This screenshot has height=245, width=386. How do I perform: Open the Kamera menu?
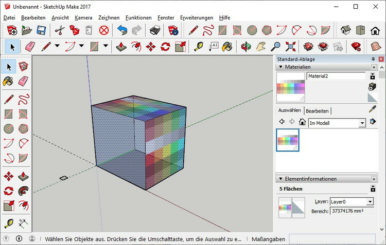[83, 17]
